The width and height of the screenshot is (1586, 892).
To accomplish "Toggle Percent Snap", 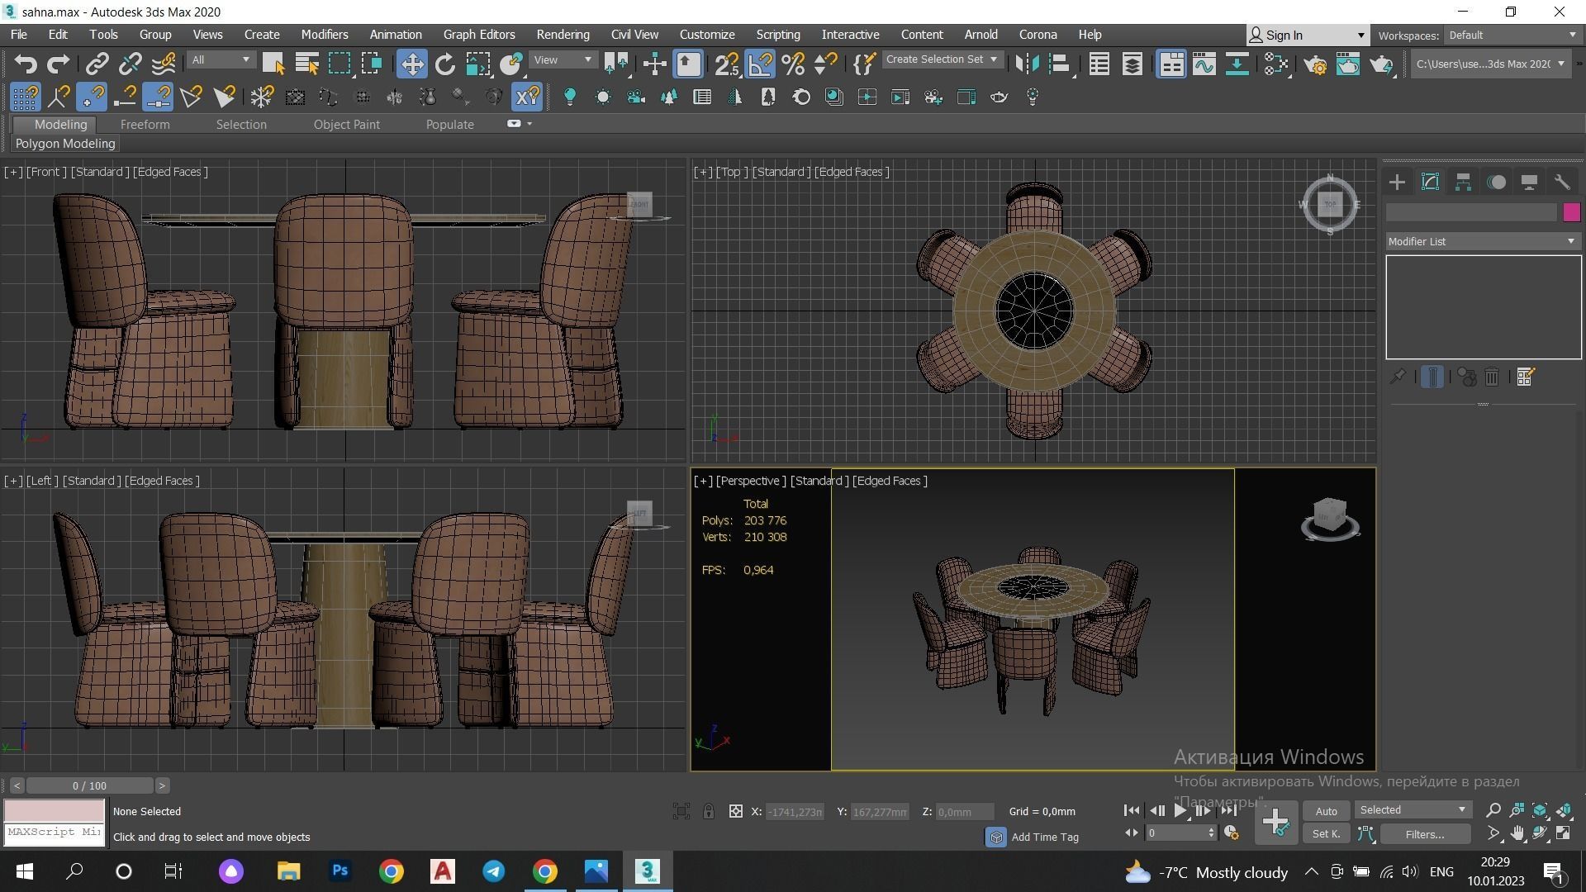I will pos(793,64).
